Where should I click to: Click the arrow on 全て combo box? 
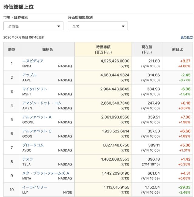(x=123, y=26)
